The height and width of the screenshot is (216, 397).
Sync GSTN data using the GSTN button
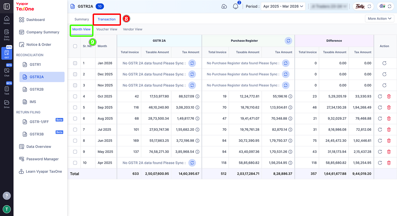point(385,6)
